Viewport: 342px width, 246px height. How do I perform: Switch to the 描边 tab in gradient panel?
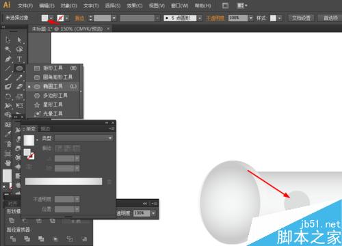(x=45, y=129)
